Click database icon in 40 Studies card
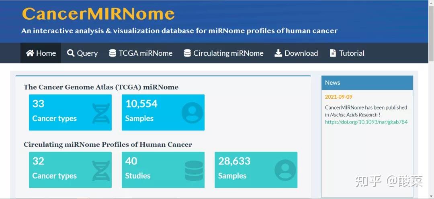Image resolution: width=434 pixels, height=199 pixels. (194, 171)
